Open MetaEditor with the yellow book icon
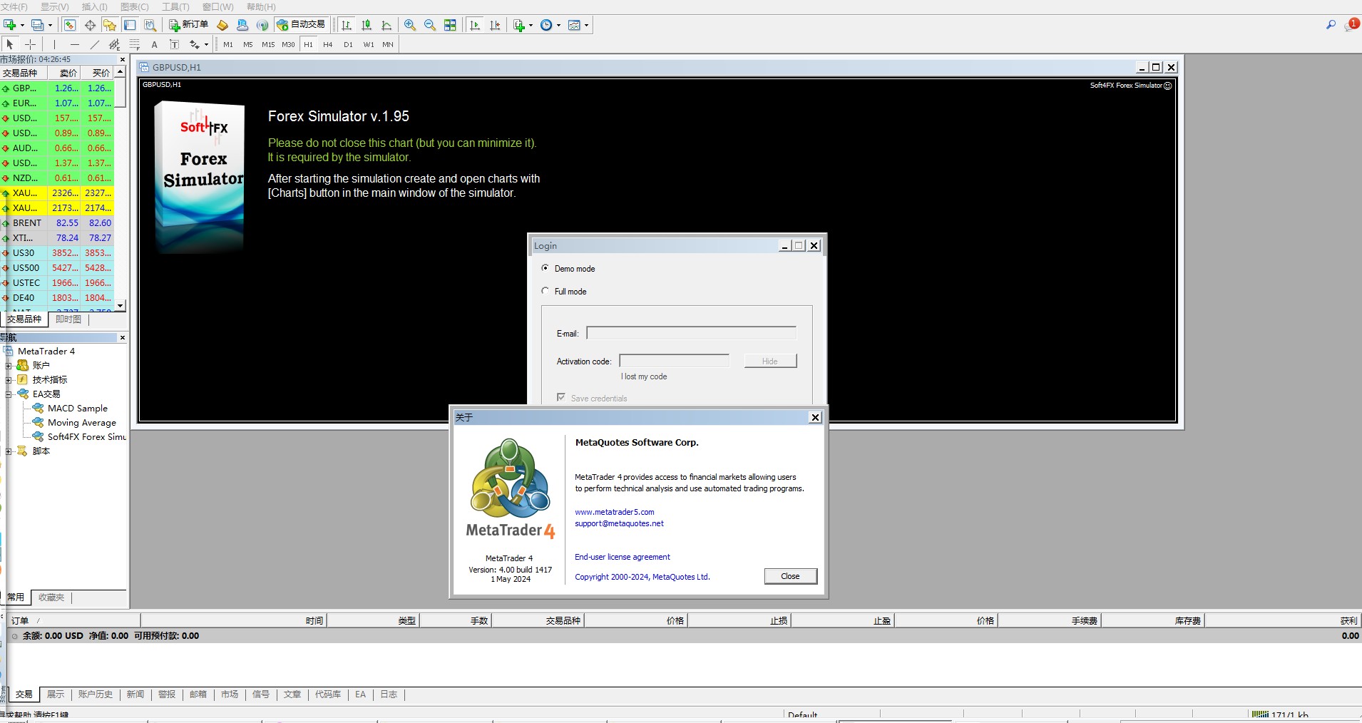The width and height of the screenshot is (1362, 723). tap(222, 25)
